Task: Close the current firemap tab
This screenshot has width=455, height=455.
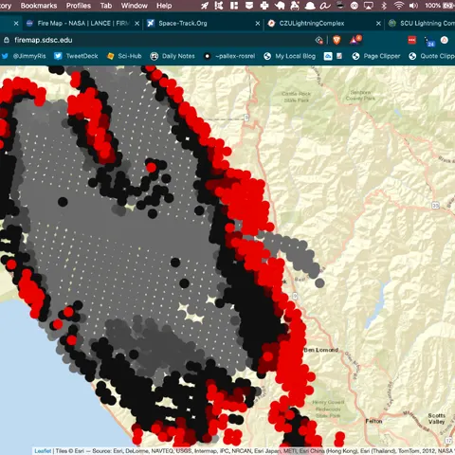Action: pyautogui.click(x=16, y=24)
